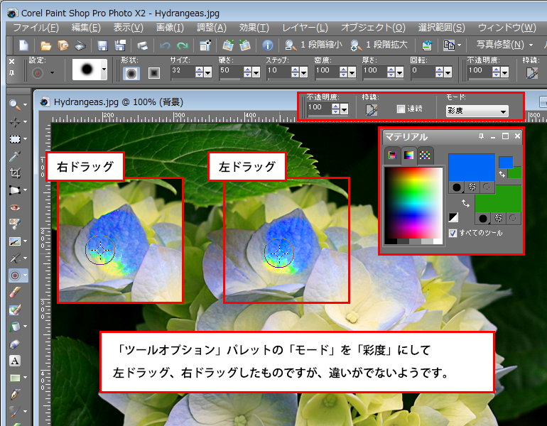Select the Flood Fill tool
This screenshot has height=426, width=547.
point(15,327)
